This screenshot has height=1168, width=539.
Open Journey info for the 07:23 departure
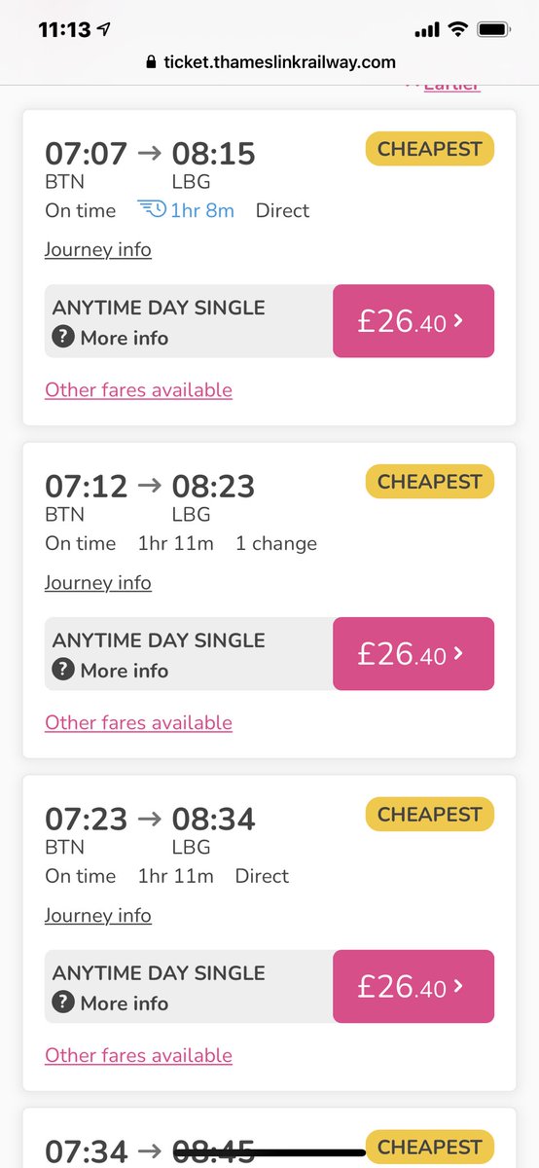click(x=98, y=916)
